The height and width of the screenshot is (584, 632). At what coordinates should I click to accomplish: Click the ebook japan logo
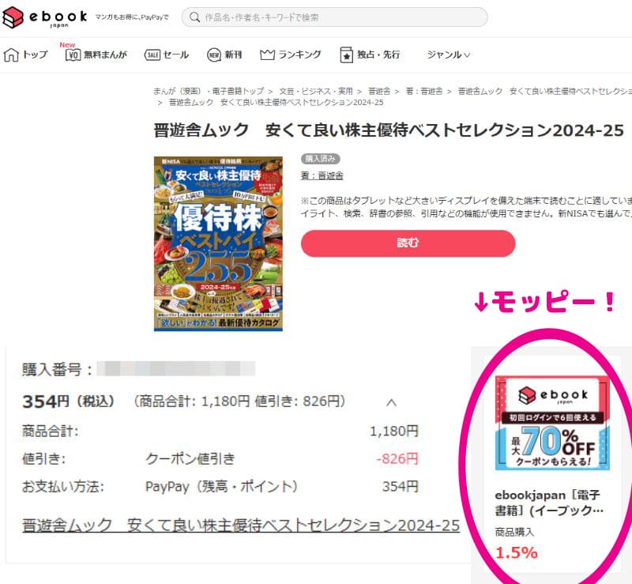coord(44,17)
